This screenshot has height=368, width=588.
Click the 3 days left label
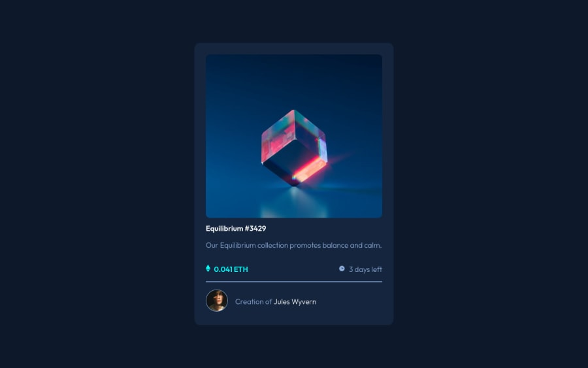(366, 269)
